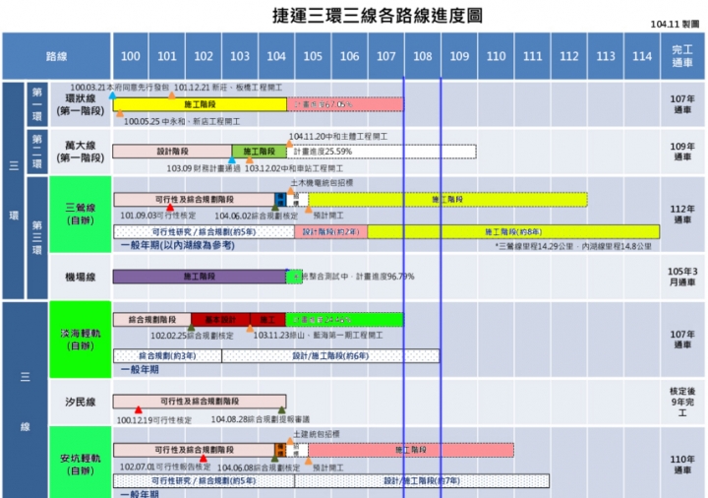Click the 108 year column header
The width and height of the screenshot is (708, 498).
click(423, 56)
